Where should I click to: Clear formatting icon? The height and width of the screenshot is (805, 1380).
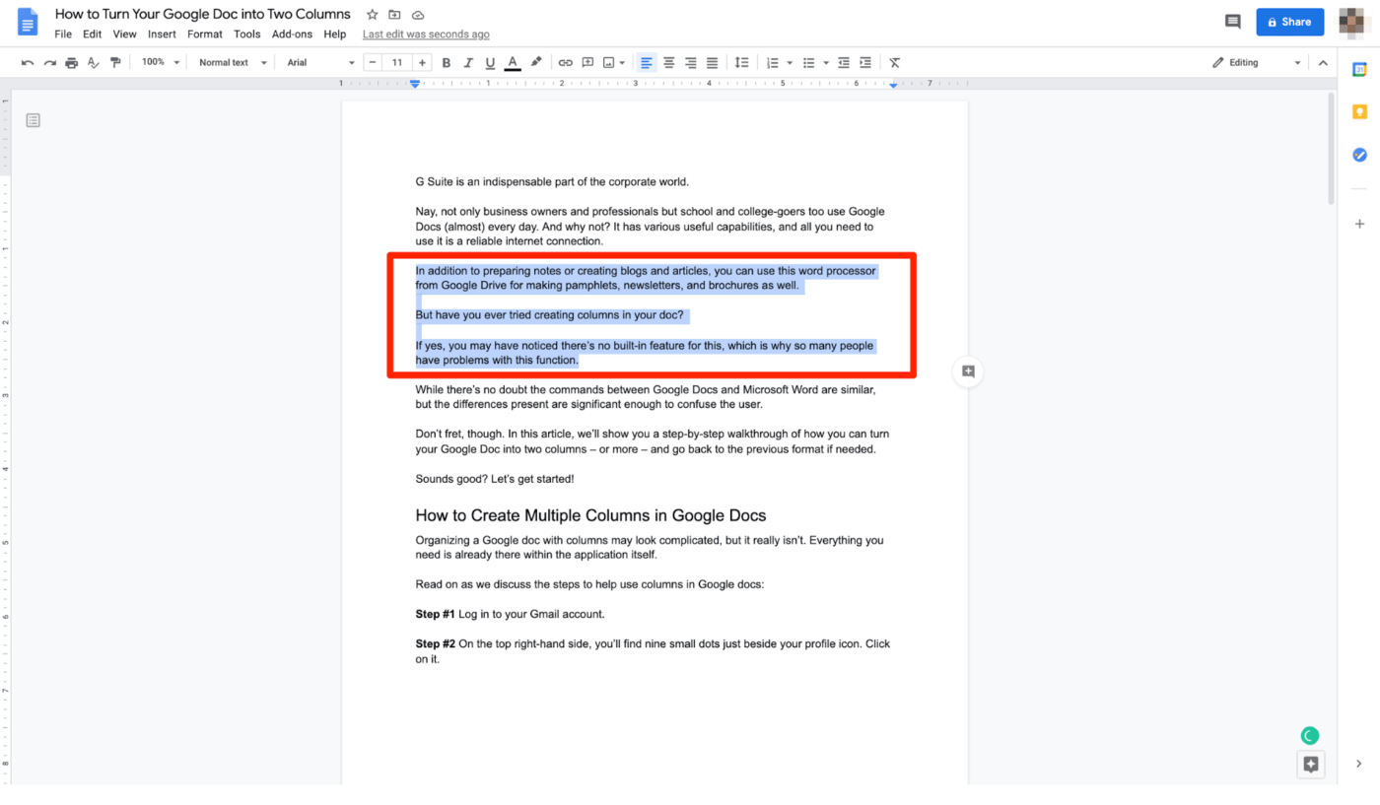coord(894,62)
